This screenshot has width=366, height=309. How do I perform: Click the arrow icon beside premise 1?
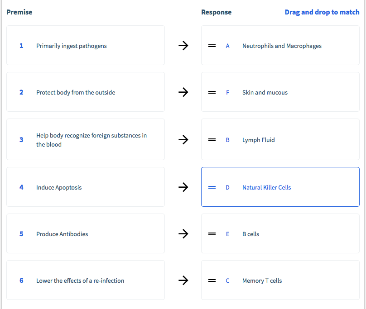point(183,45)
